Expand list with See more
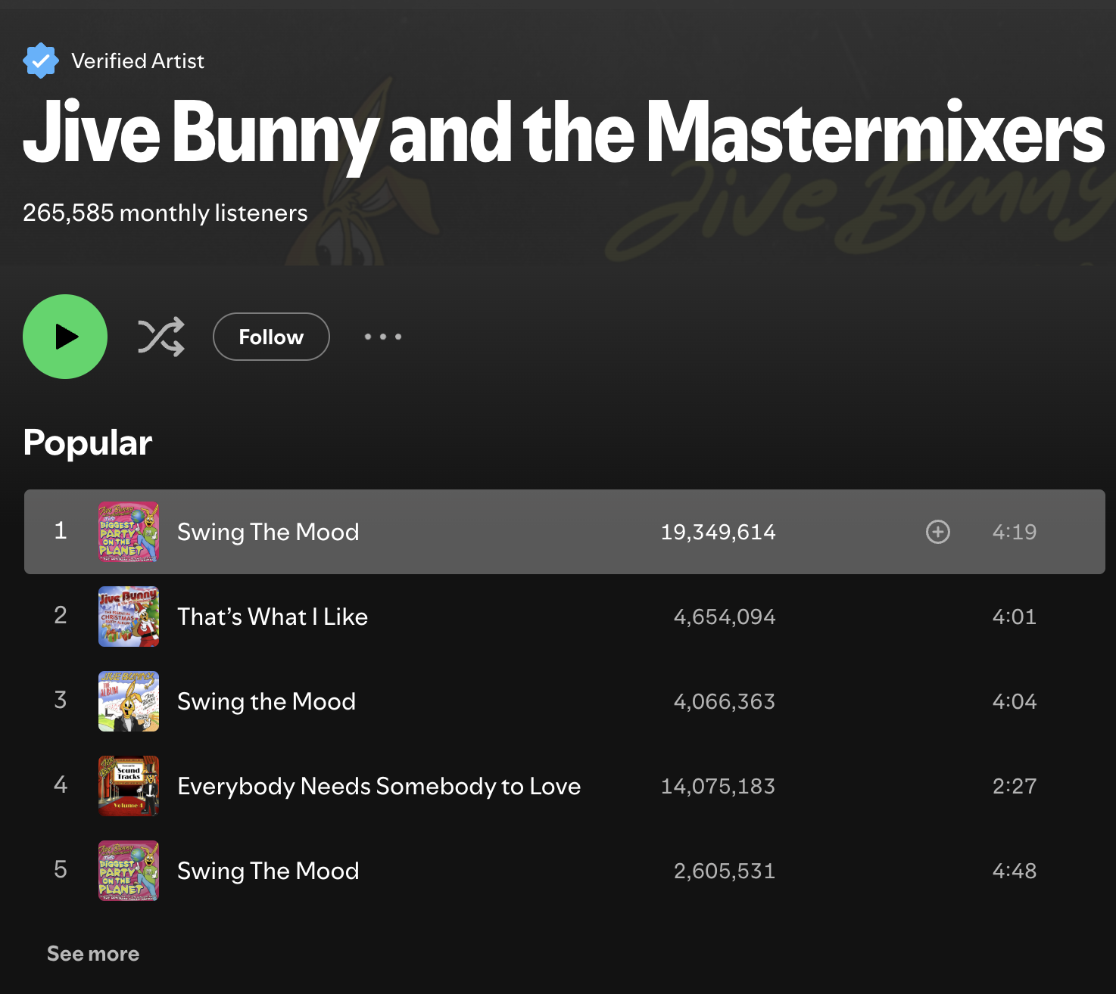1116x994 pixels. click(x=93, y=953)
